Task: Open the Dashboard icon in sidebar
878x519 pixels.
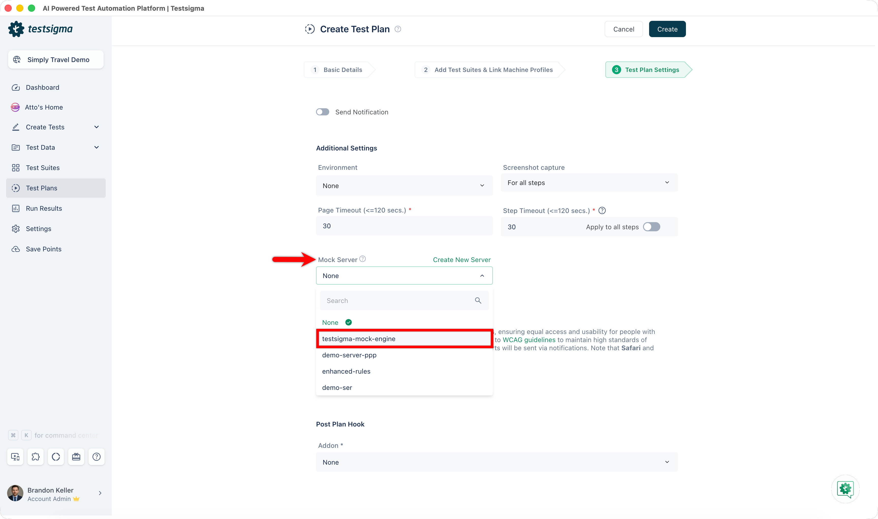Action: point(16,87)
